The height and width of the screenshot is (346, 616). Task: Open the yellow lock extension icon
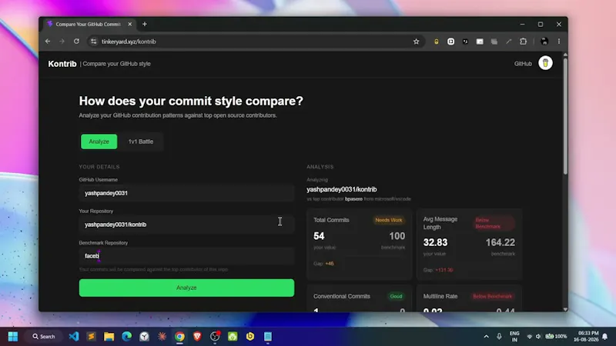point(436,42)
